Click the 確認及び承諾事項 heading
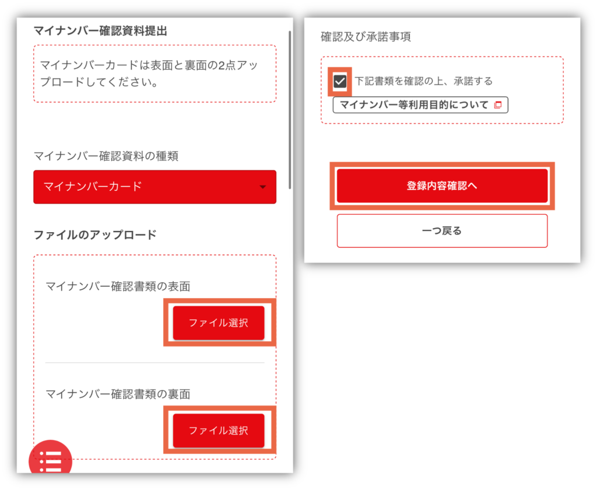597x490 pixels. click(366, 37)
